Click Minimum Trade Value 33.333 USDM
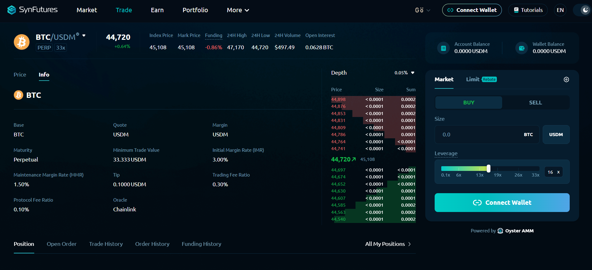The height and width of the screenshot is (270, 592). click(130, 160)
